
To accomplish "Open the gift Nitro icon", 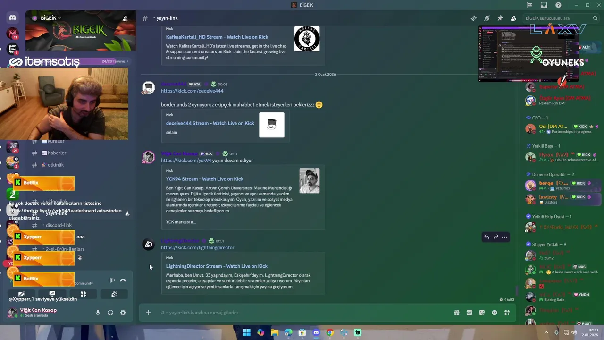I will [x=457, y=313].
